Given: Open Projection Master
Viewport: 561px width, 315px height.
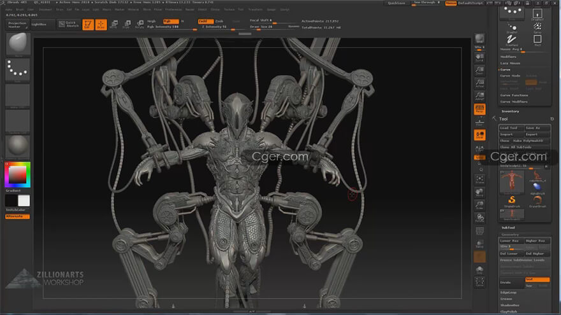Looking at the screenshot, I should click(17, 24).
